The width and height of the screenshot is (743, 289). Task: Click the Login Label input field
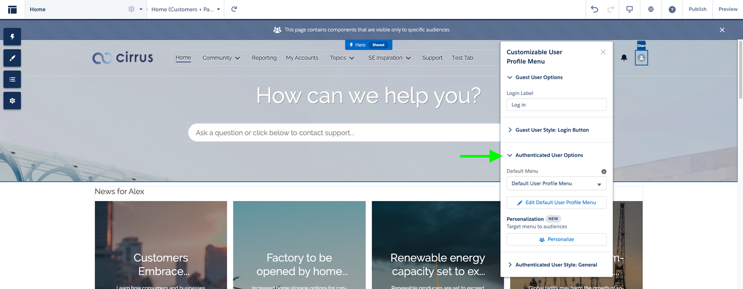coord(557,105)
